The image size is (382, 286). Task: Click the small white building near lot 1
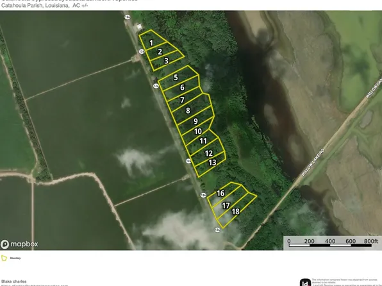click(x=139, y=26)
